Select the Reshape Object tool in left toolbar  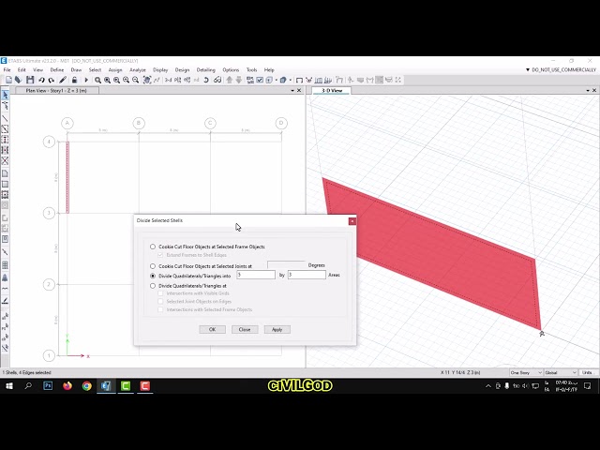(5, 106)
